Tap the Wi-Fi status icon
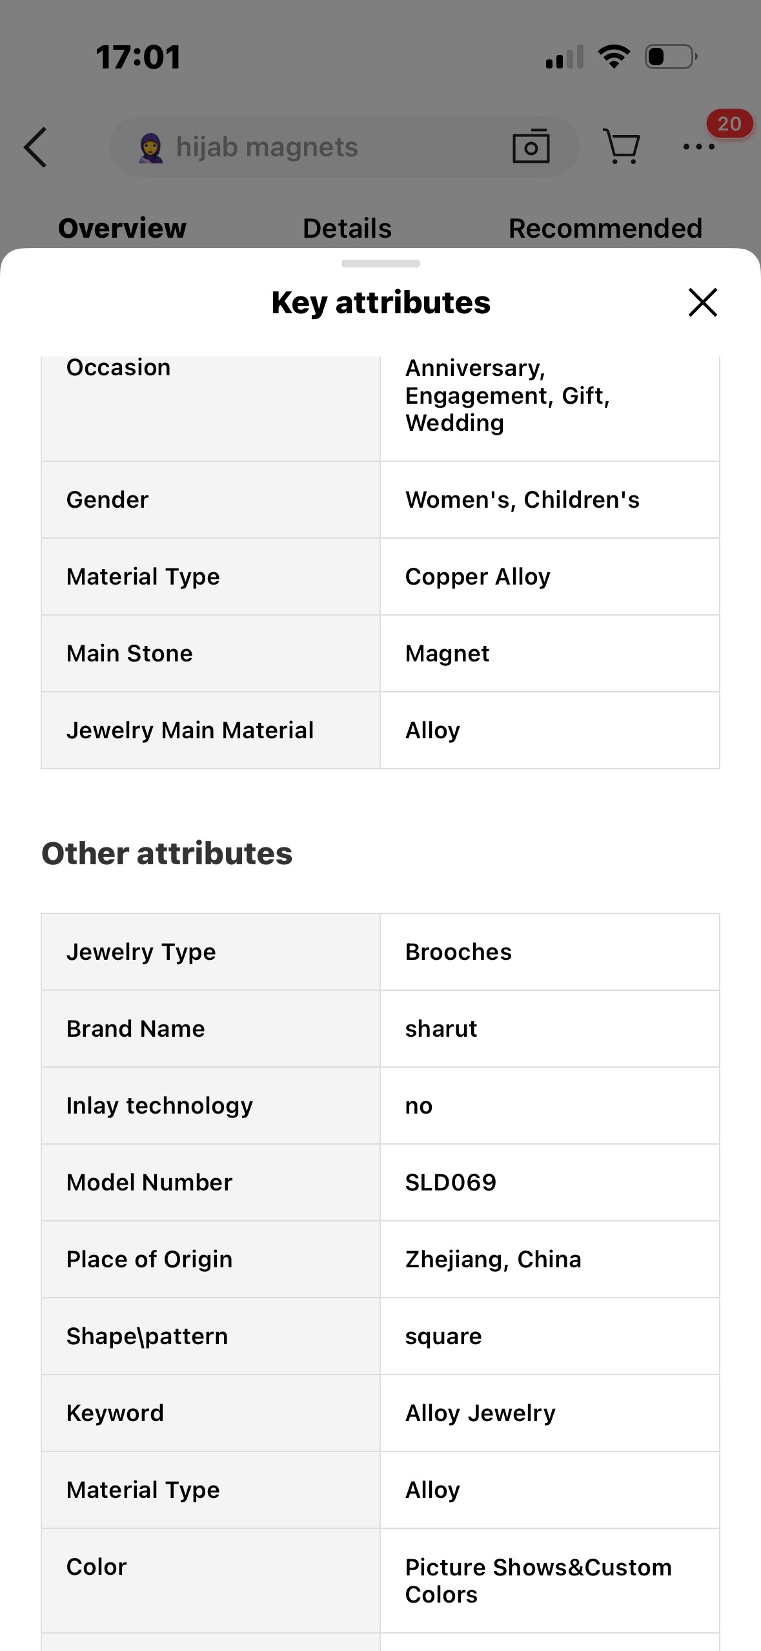The image size is (761, 1651). coord(614,57)
